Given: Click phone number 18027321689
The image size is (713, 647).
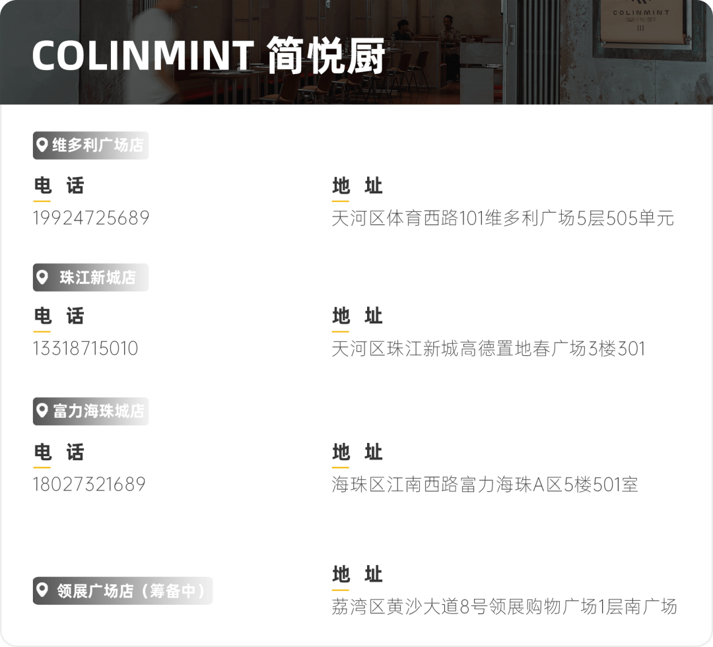Looking at the screenshot, I should (89, 484).
